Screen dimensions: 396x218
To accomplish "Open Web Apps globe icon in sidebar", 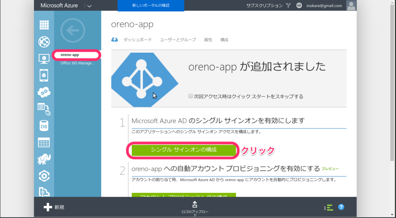I will click(44, 42).
